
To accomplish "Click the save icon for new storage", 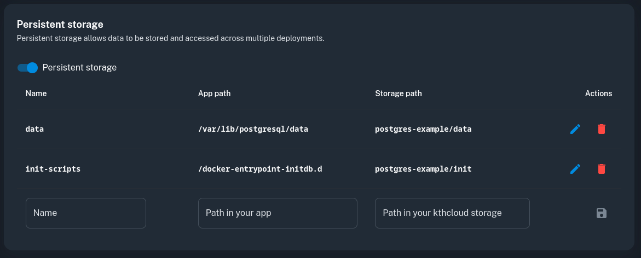I will pos(601,213).
